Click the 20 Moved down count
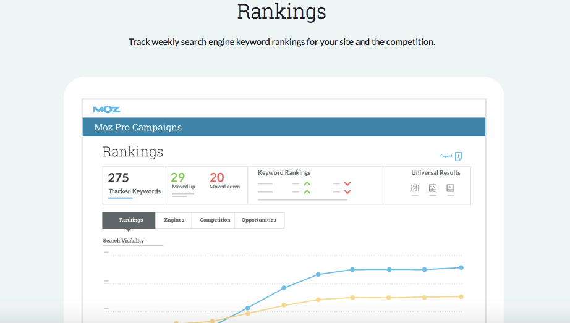 217,177
